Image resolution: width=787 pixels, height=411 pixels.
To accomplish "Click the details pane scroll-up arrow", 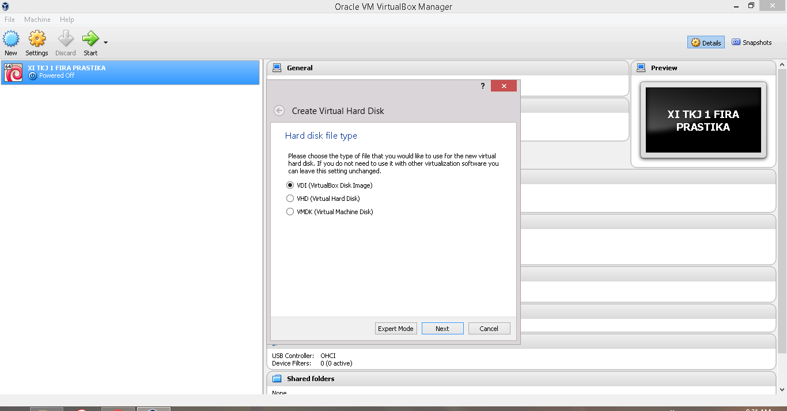I will point(782,64).
